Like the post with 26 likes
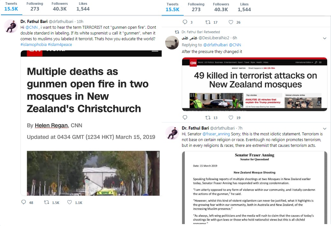 [231, 22]
